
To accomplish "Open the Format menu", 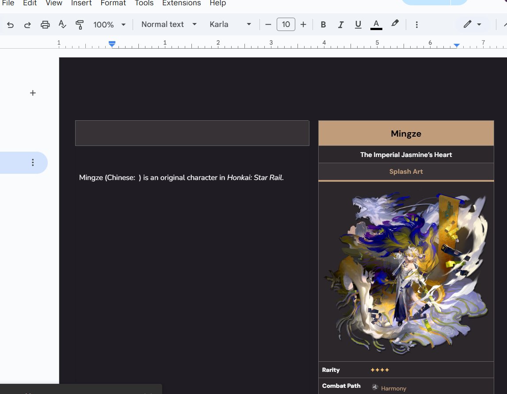I will 113,3.
